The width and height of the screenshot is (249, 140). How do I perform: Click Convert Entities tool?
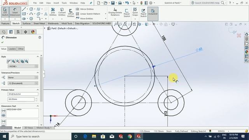point(62,12)
